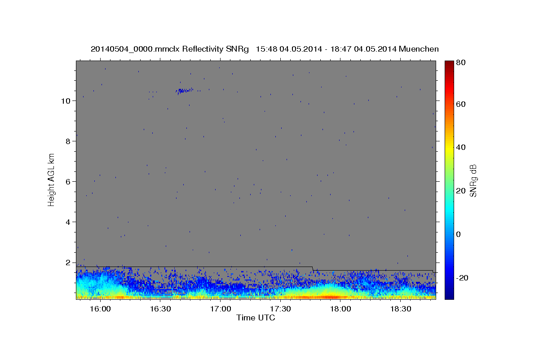Click the 18:00 time tick label
The height and width of the screenshot is (359, 539).
coord(341,309)
